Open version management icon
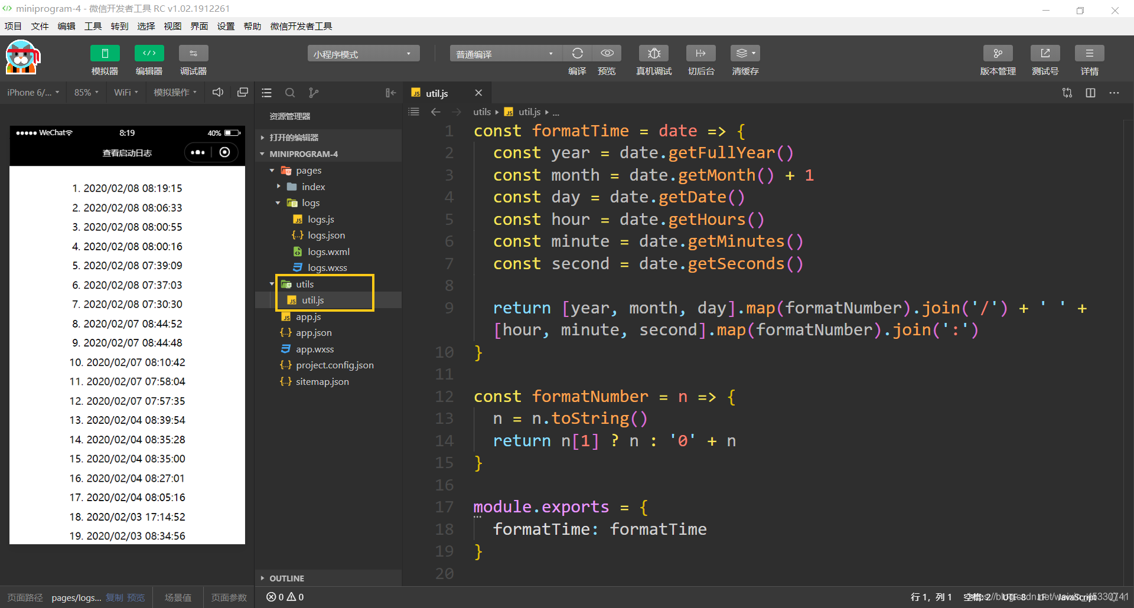This screenshot has height=608, width=1134. click(998, 53)
